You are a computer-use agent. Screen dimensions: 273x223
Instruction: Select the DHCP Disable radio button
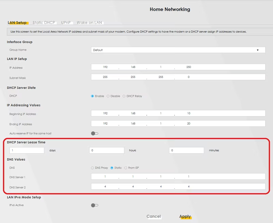[108, 96]
